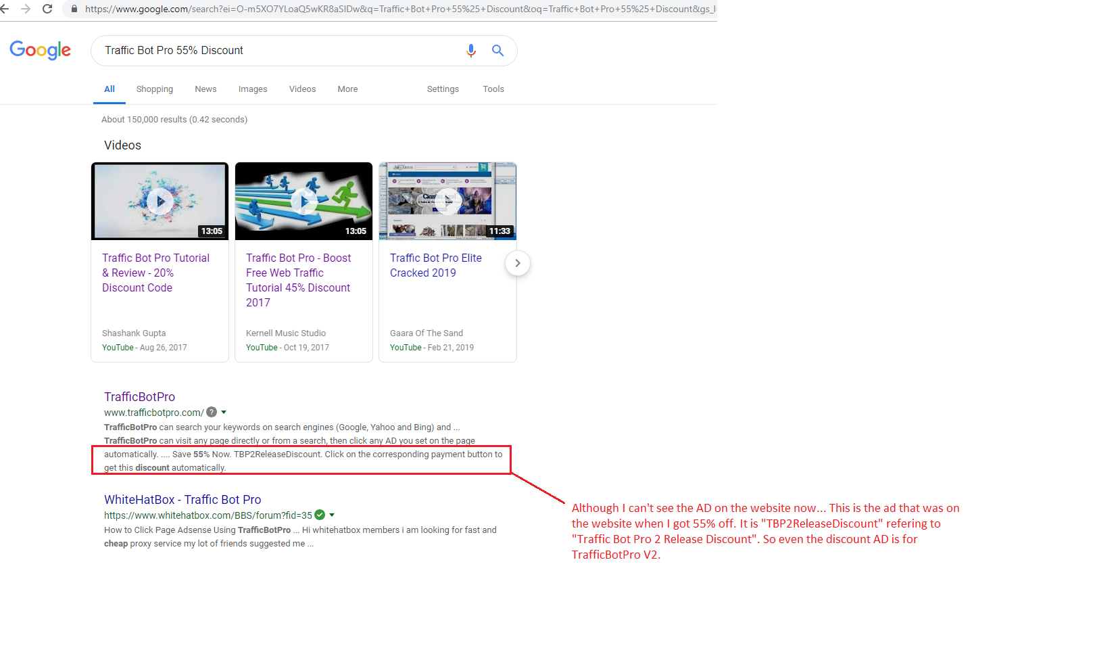Play the Boost Free Web Traffic video
This screenshot has width=1120, height=652.
tap(303, 202)
